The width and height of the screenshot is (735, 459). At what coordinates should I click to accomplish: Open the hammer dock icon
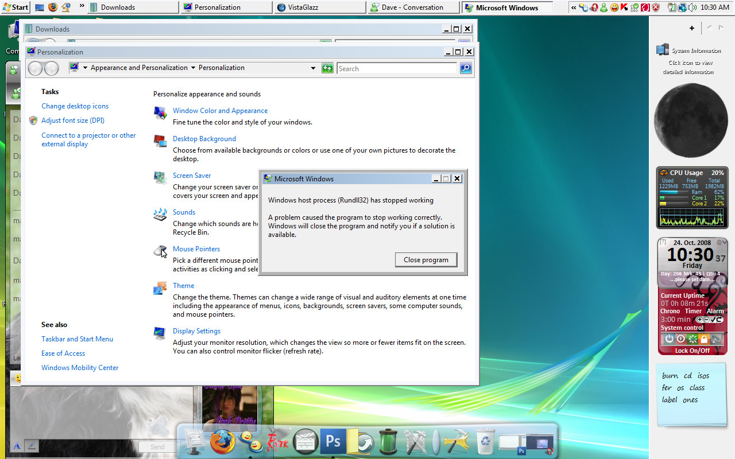[457, 442]
